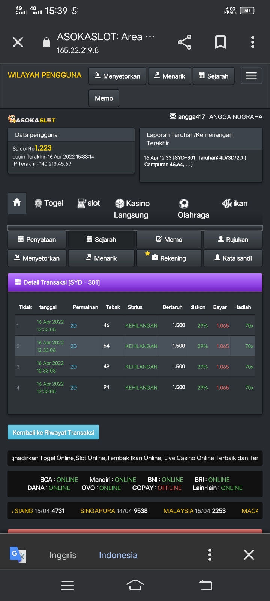Go to the home icon tab
Screen dimensions: 270x601
point(17,203)
